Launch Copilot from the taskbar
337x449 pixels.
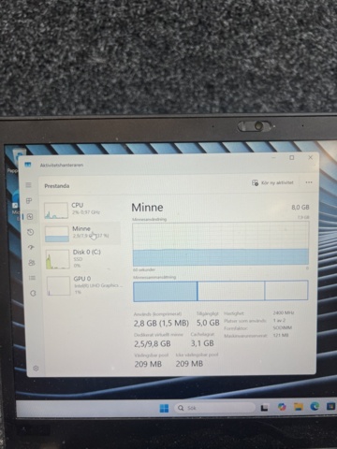point(282,407)
